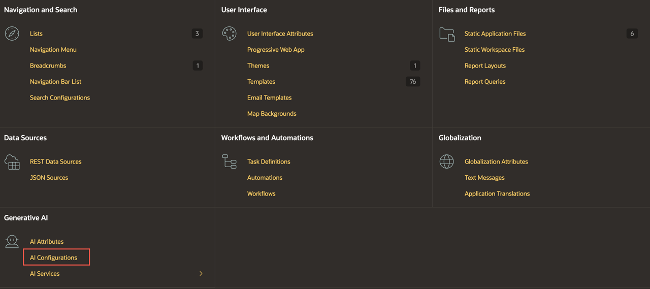Open Email Templates
Screen dimensions: 650x289
pos(269,98)
